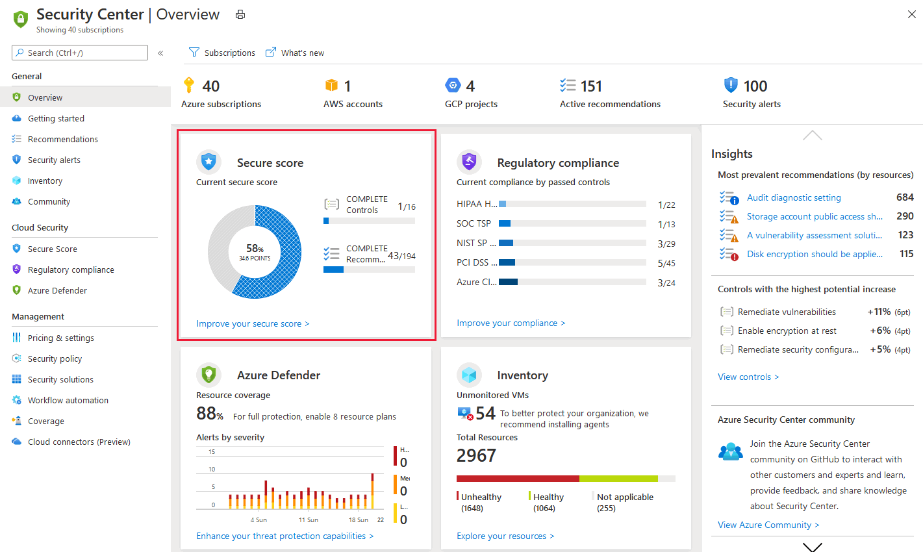The width and height of the screenshot is (923, 552).
Task: Select the Azure Defender shield icon
Action: (x=209, y=375)
